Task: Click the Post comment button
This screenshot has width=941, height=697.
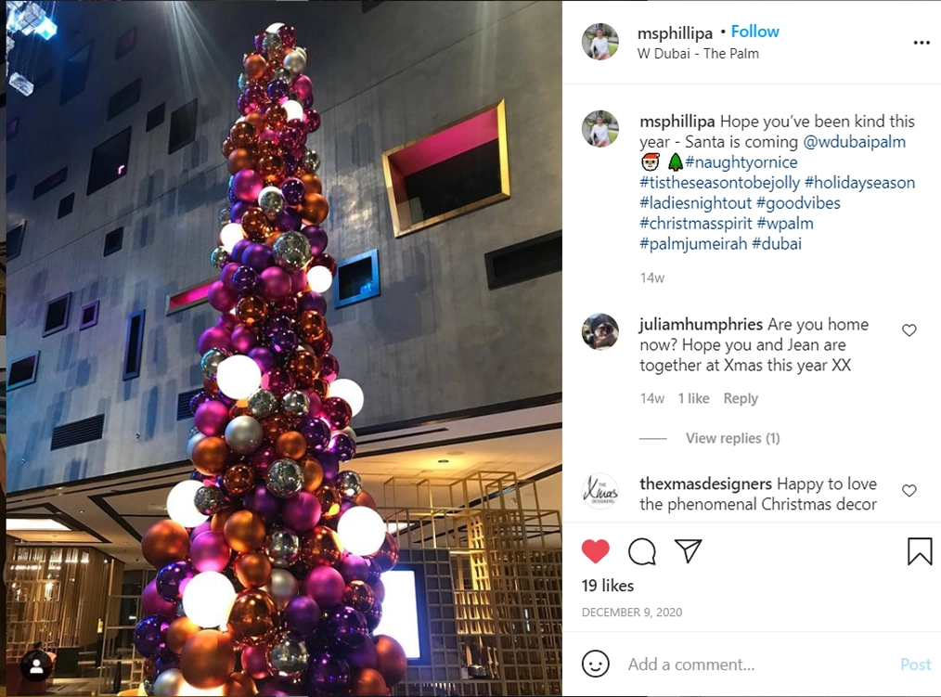Action: click(915, 664)
